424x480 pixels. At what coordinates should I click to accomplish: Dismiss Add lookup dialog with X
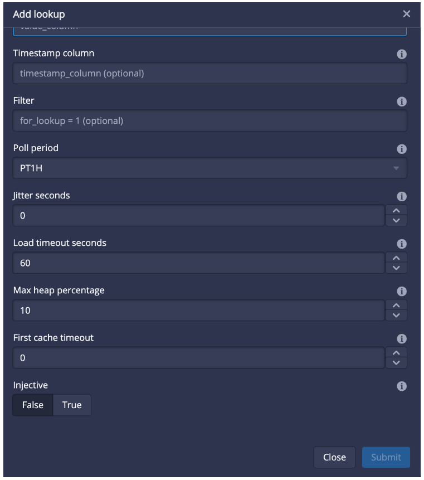click(x=407, y=14)
